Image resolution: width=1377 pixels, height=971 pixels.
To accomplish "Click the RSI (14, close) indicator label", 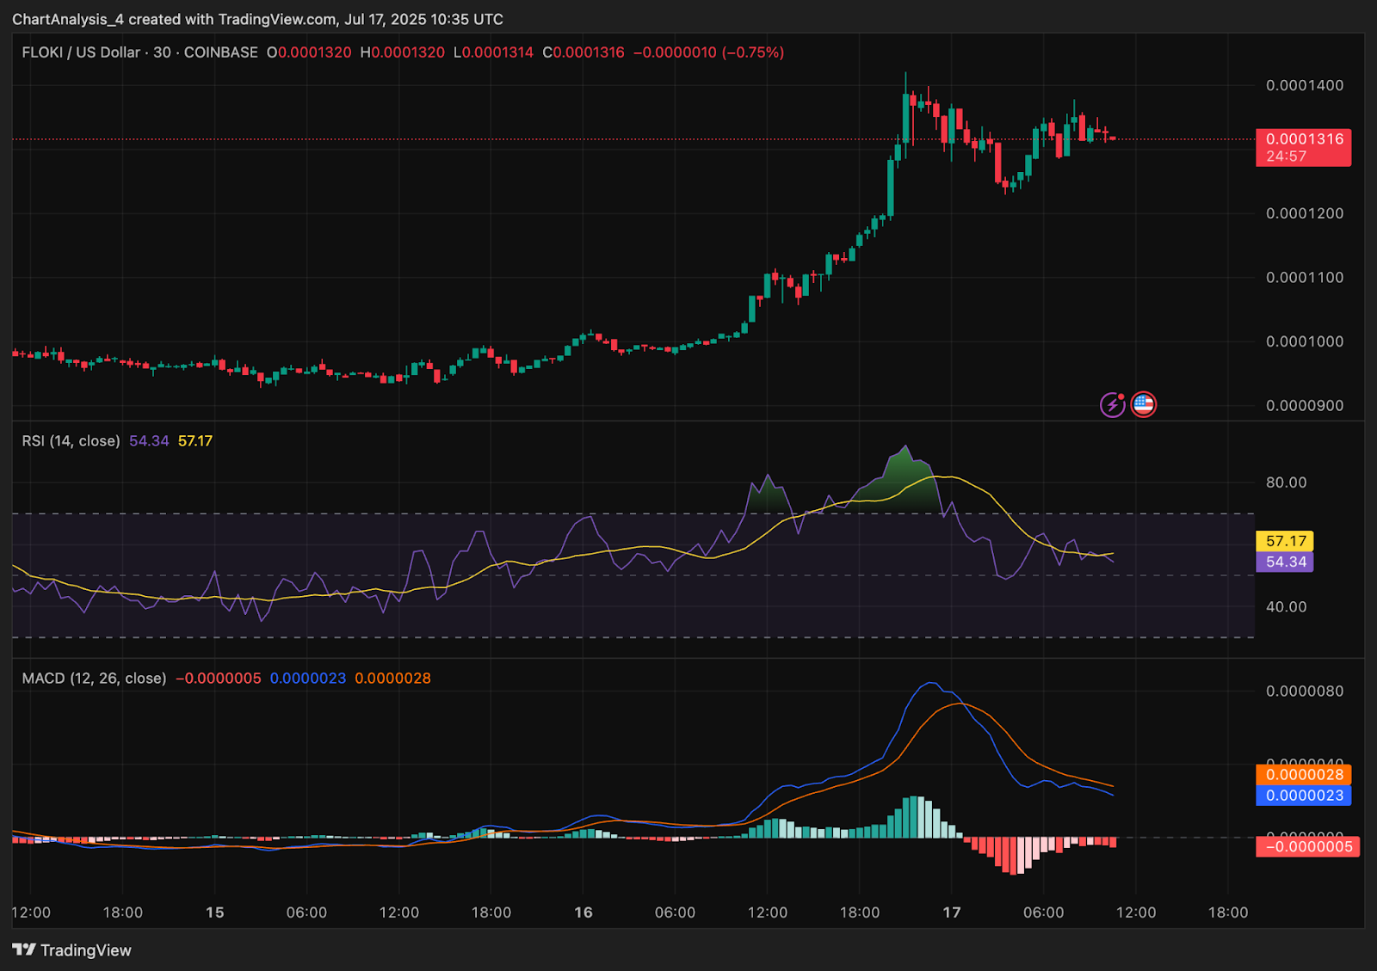I will [71, 441].
